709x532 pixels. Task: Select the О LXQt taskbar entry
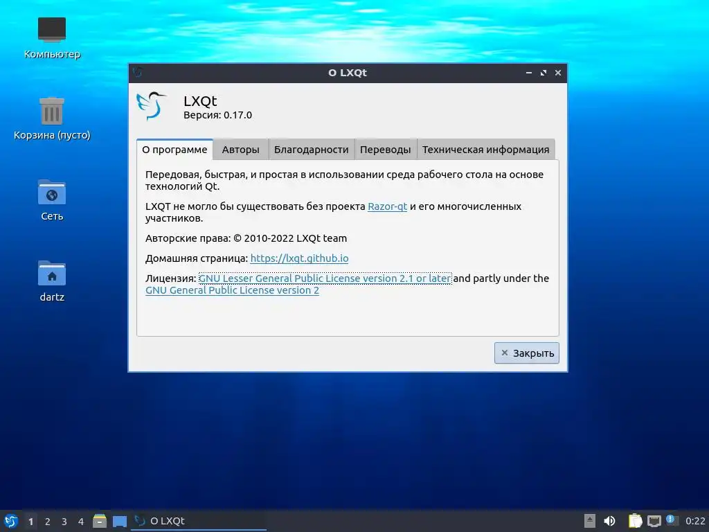(x=199, y=521)
